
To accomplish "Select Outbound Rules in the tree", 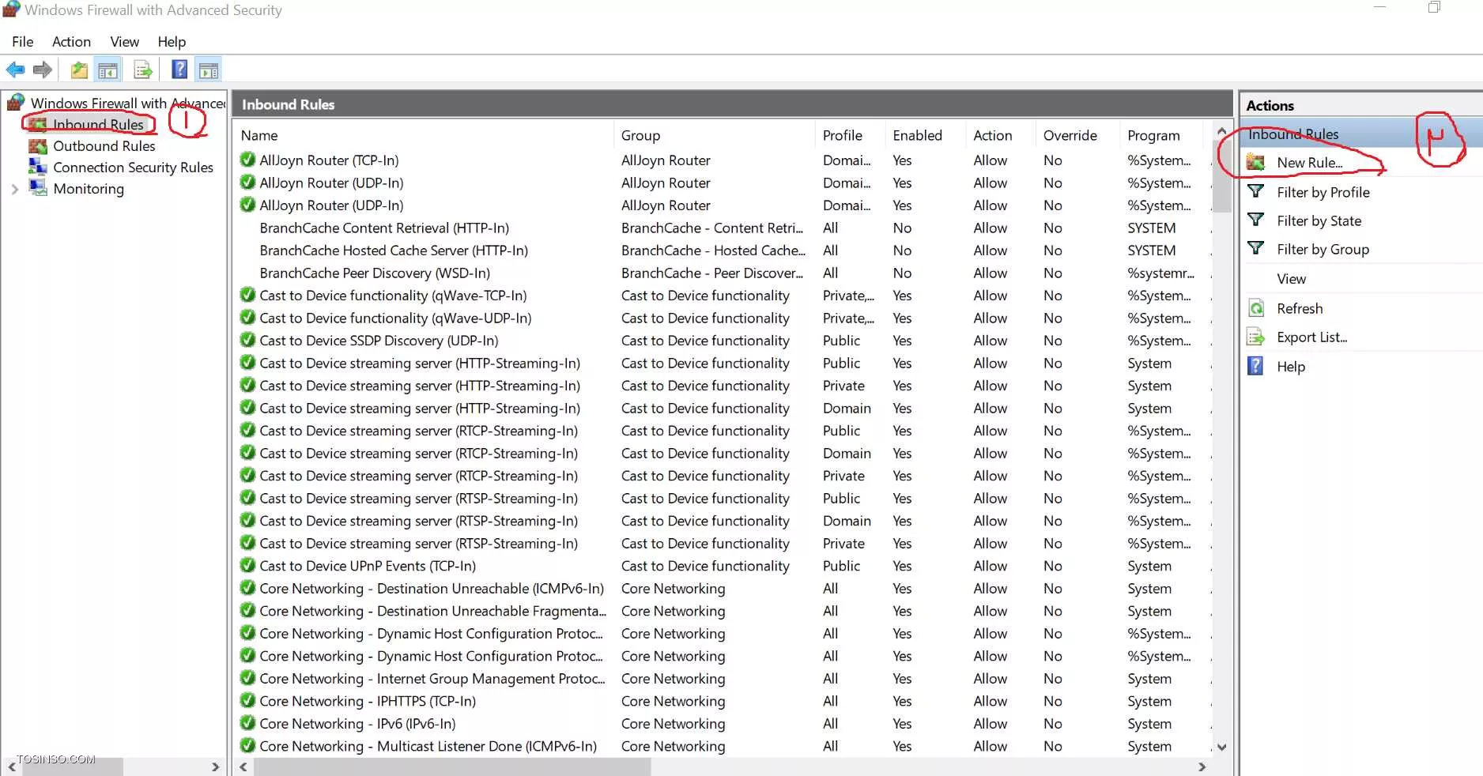I will click(x=104, y=146).
